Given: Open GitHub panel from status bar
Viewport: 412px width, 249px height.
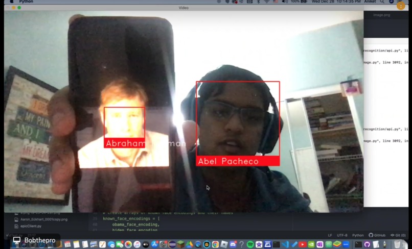Looking at the screenshot, I should [x=377, y=235].
